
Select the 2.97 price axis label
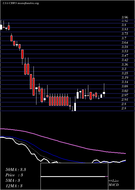(x=125, y=95)
